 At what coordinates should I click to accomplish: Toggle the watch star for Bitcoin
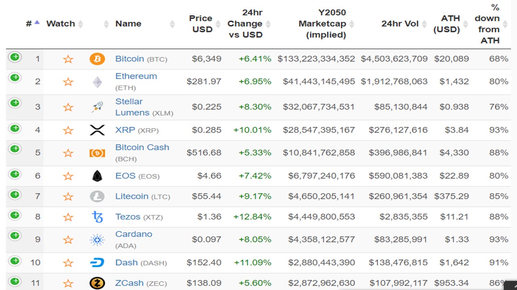[68, 60]
